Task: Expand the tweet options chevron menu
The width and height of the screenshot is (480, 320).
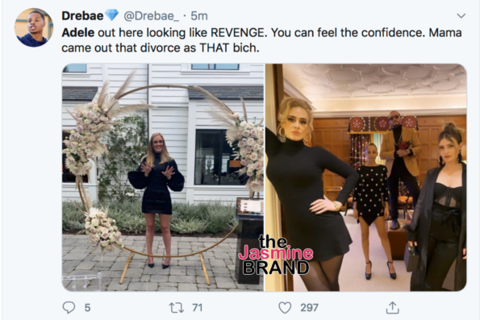Action: pos(461,15)
